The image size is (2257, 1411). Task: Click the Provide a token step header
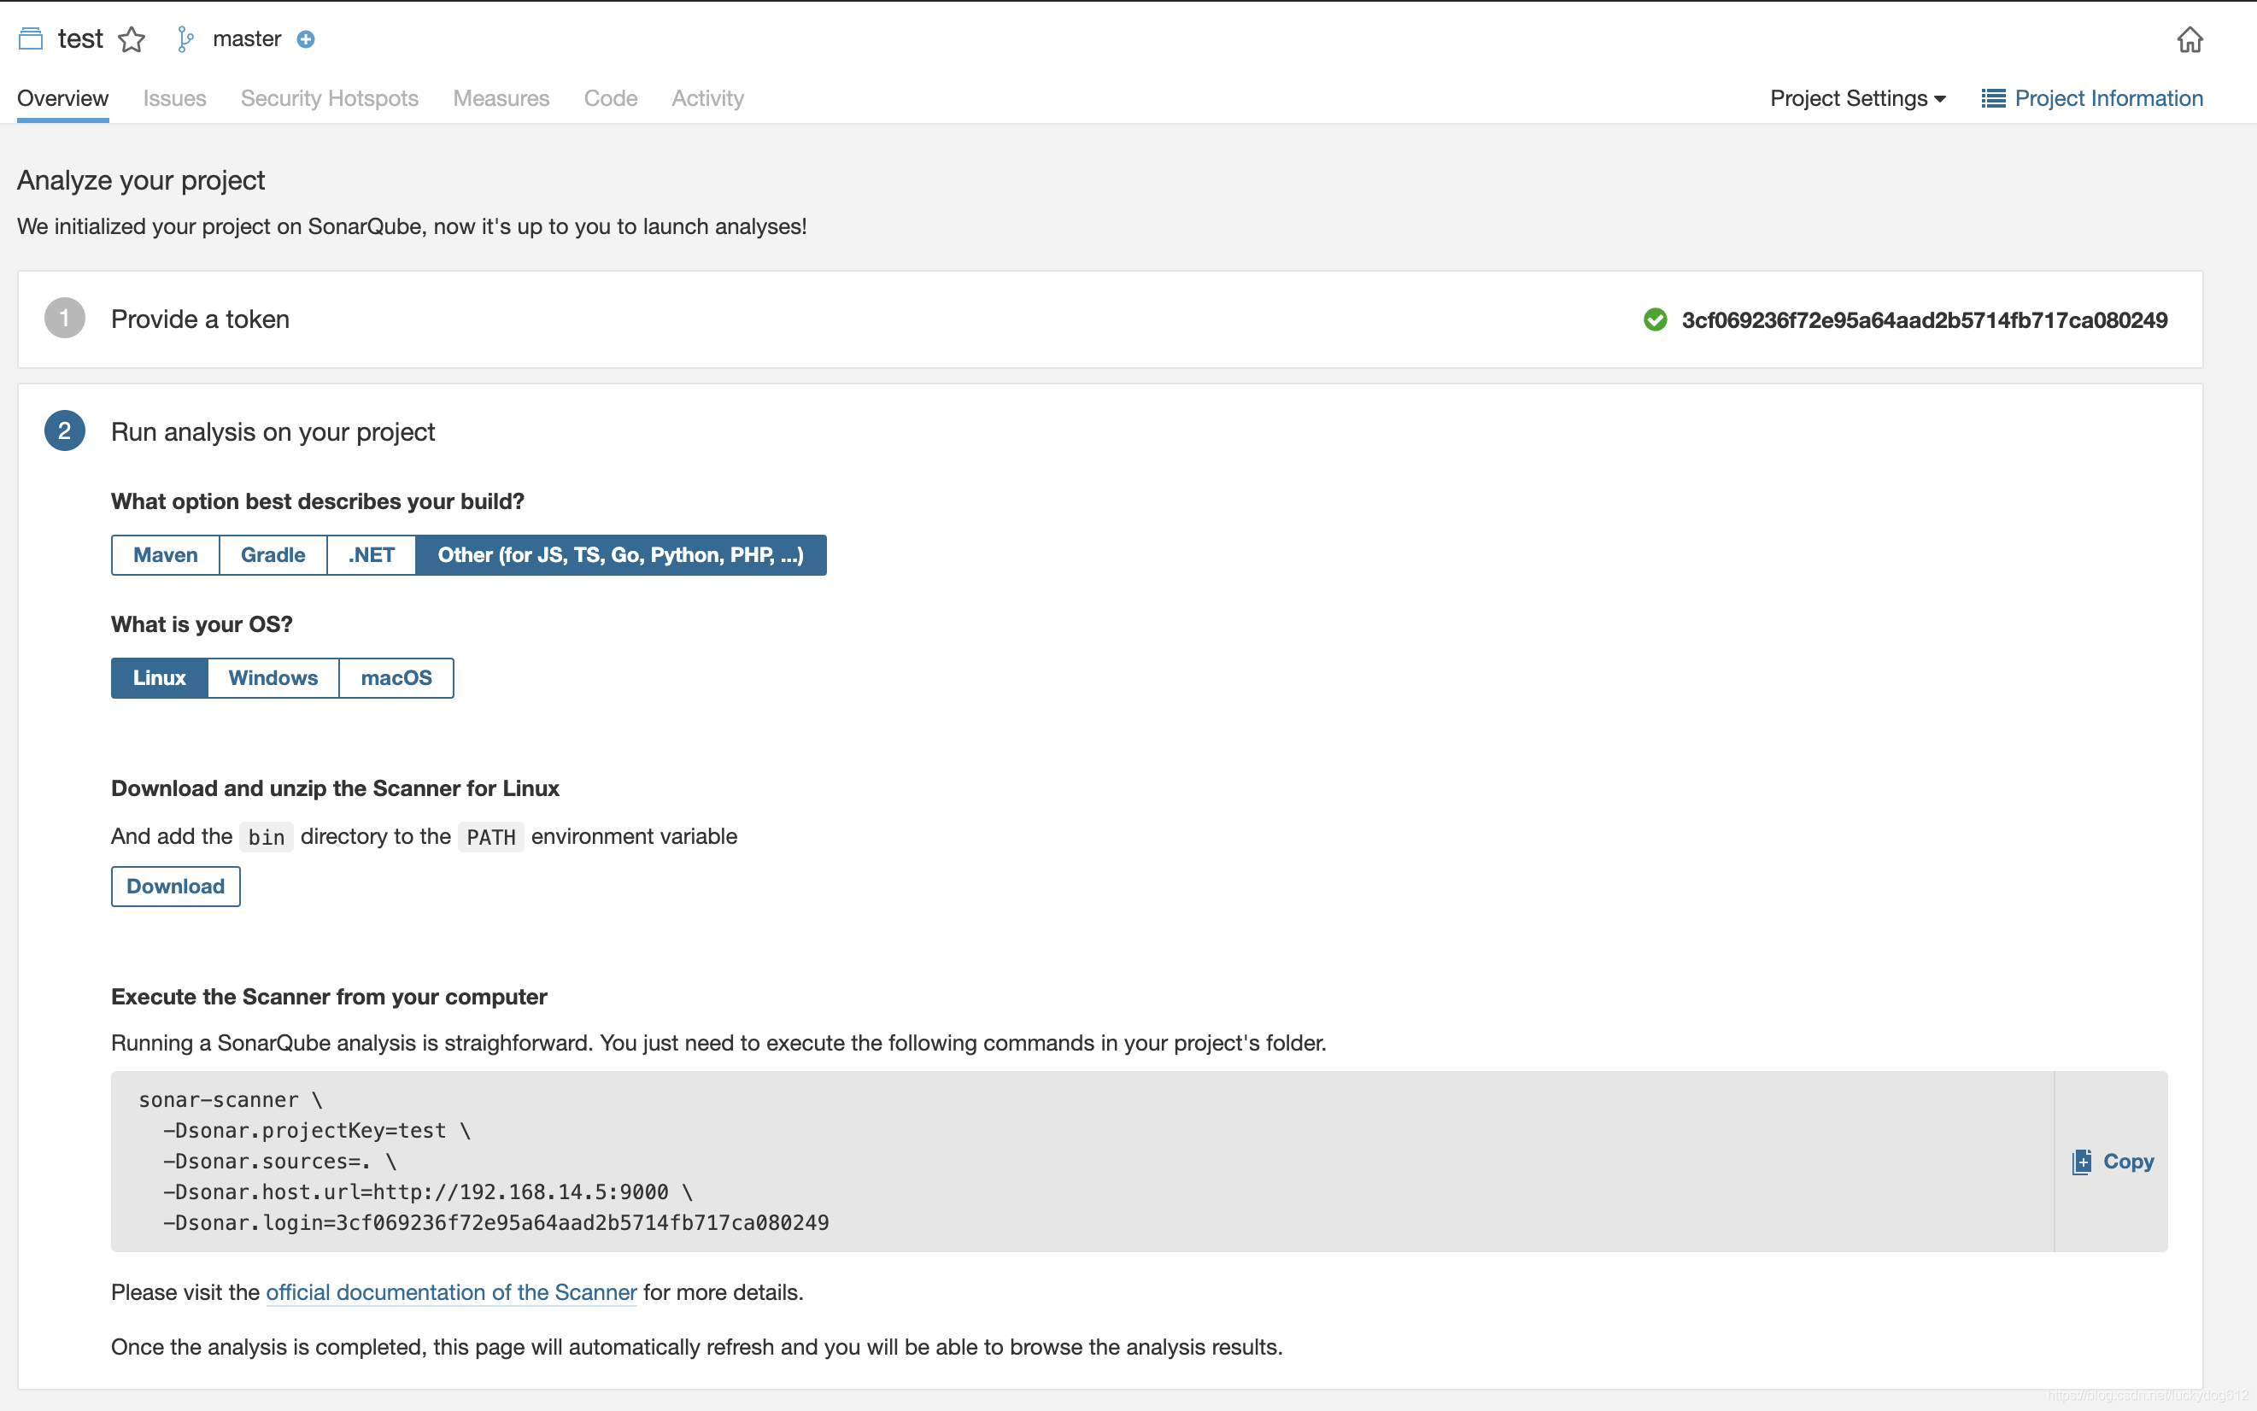click(200, 319)
